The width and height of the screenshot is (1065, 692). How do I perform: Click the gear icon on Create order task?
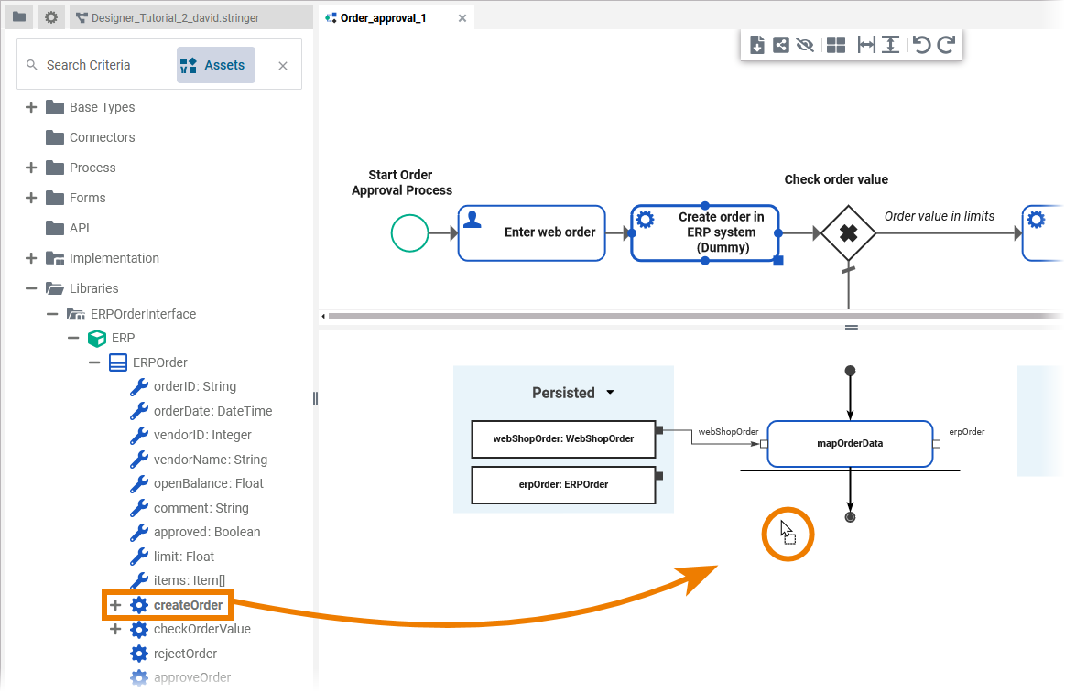tap(646, 220)
